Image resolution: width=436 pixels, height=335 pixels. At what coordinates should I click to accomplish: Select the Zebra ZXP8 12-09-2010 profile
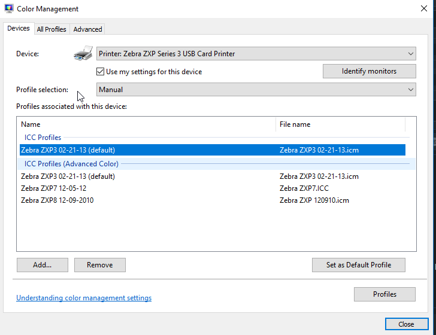[57, 200]
